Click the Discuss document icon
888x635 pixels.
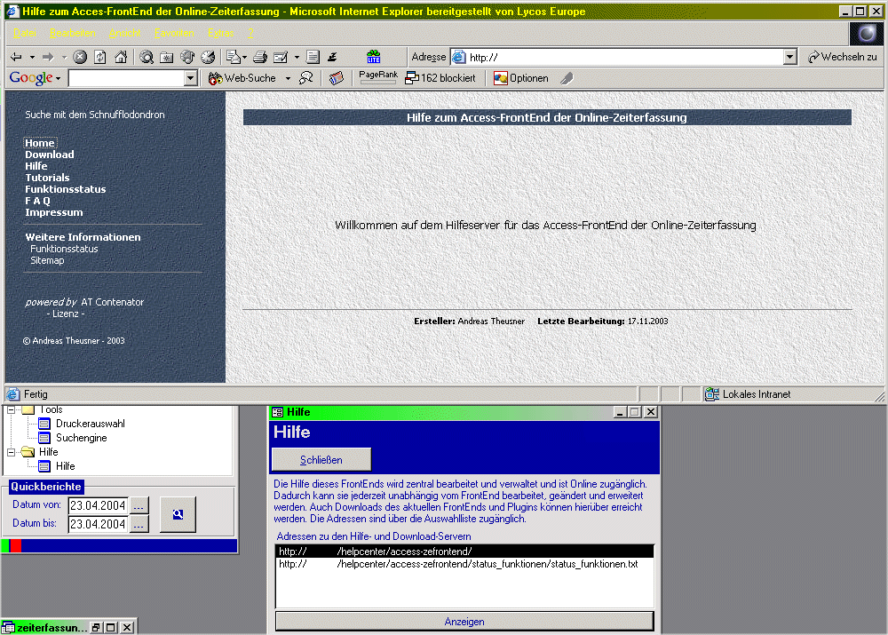click(x=313, y=57)
